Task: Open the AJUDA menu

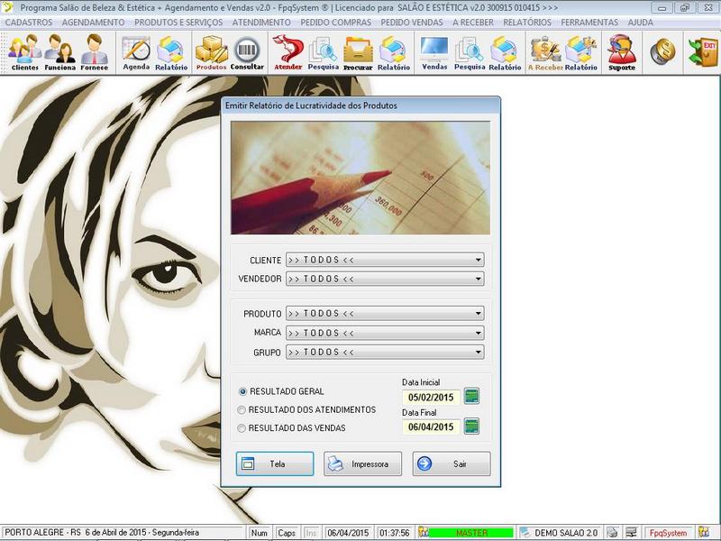Action: coord(640,23)
